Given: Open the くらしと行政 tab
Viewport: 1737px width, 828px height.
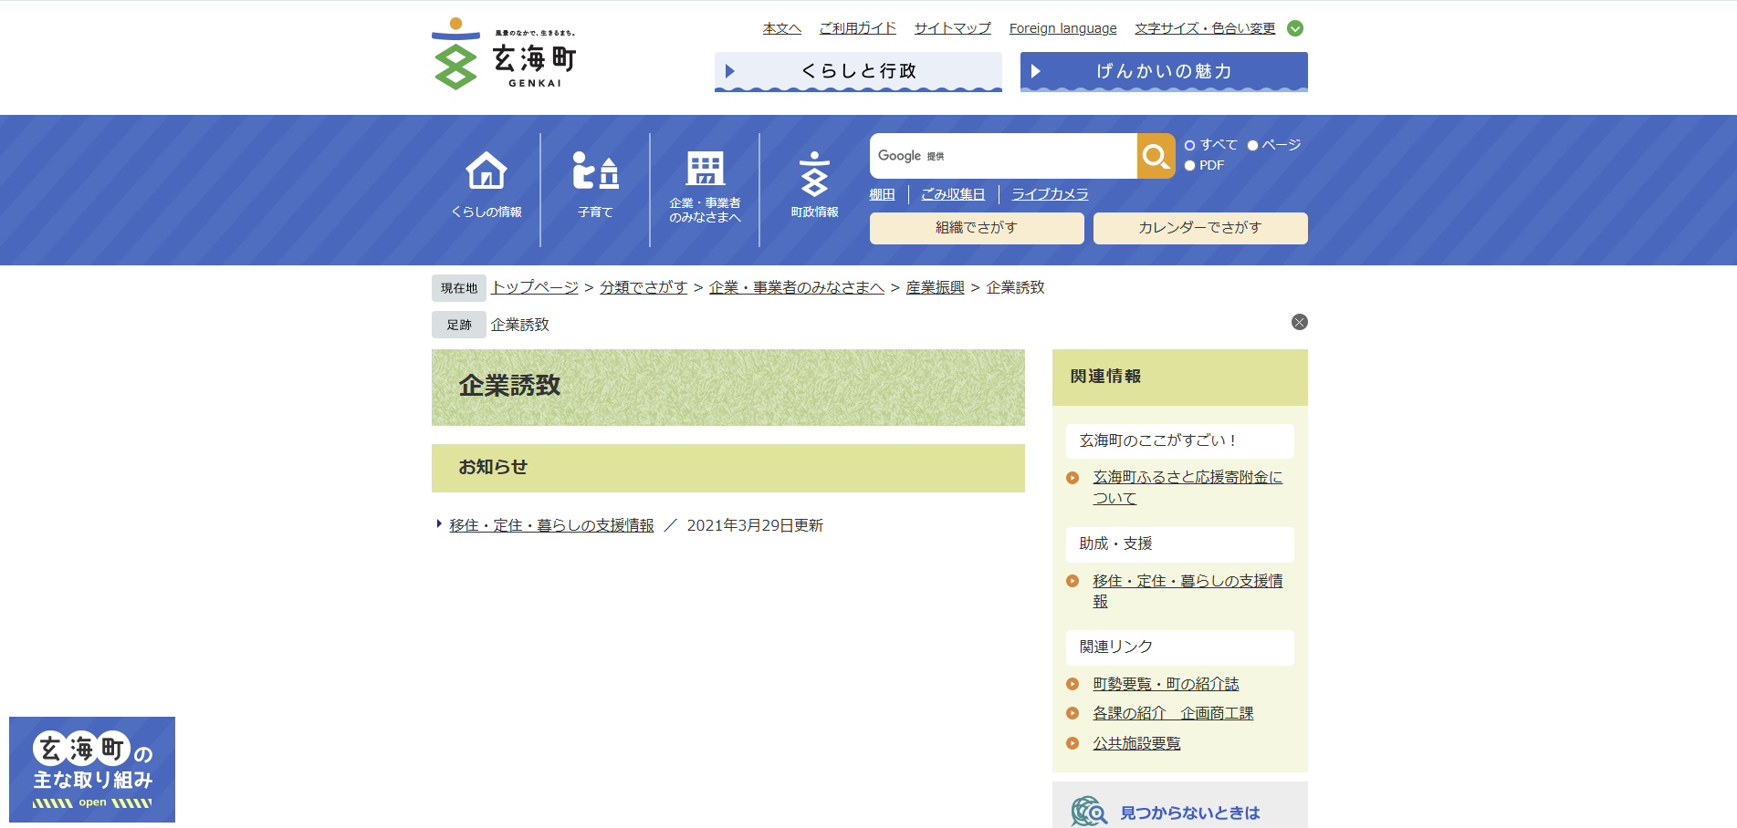Looking at the screenshot, I should tap(858, 71).
